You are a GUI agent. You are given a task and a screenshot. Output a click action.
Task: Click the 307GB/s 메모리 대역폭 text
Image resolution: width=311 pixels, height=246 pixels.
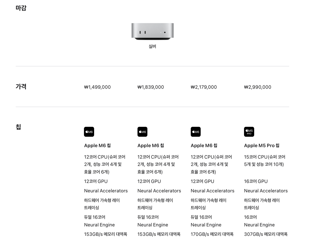pyautogui.click(x=266, y=234)
